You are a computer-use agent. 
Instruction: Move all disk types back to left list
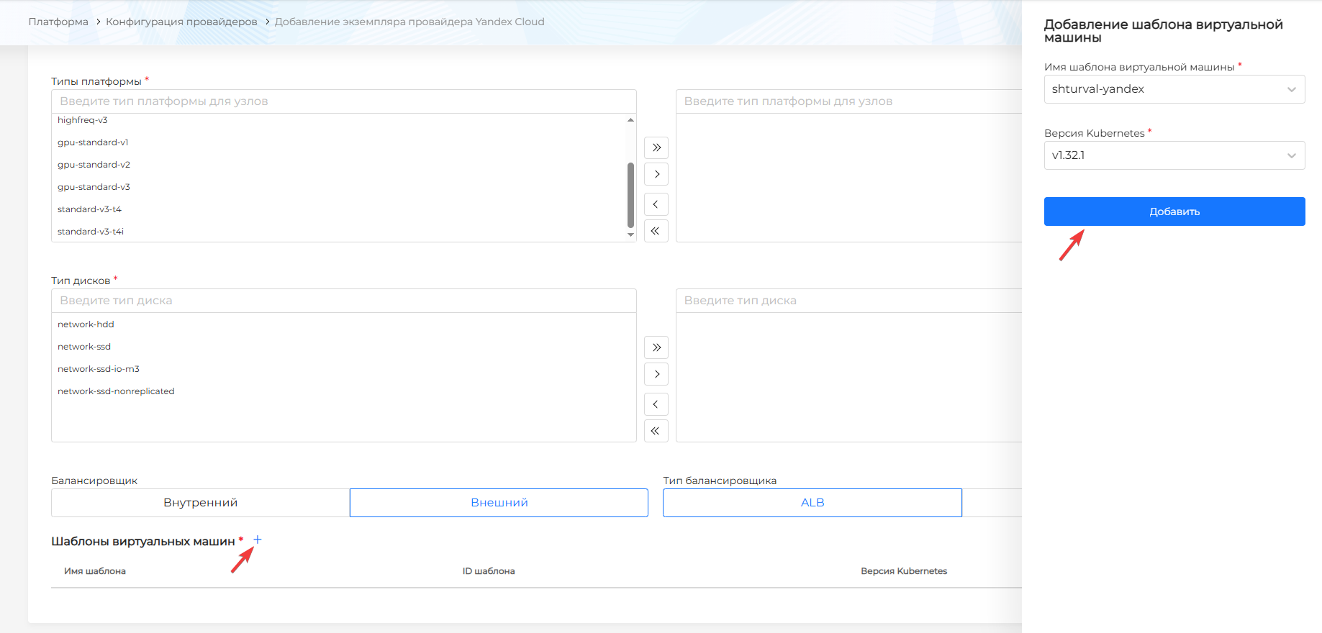click(x=656, y=431)
